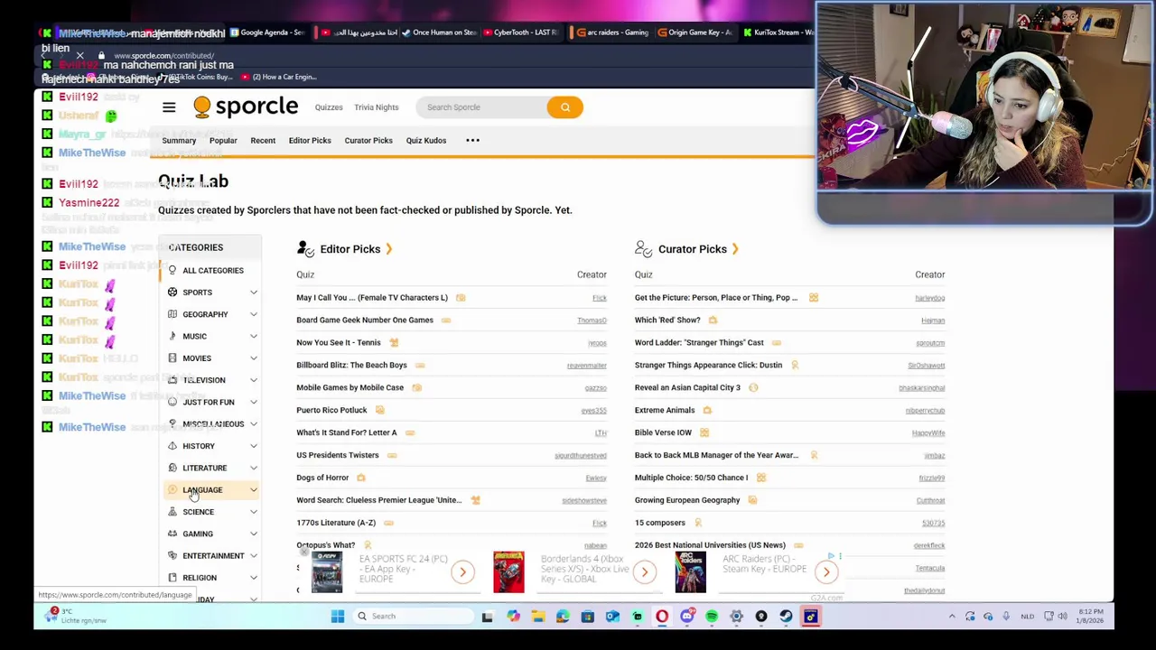Click Quizzes in the Sporcle header

pos(329,107)
